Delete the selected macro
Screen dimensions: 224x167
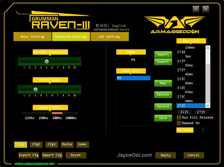[x=163, y=95]
